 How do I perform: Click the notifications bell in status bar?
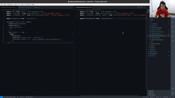pyautogui.click(x=173, y=97)
